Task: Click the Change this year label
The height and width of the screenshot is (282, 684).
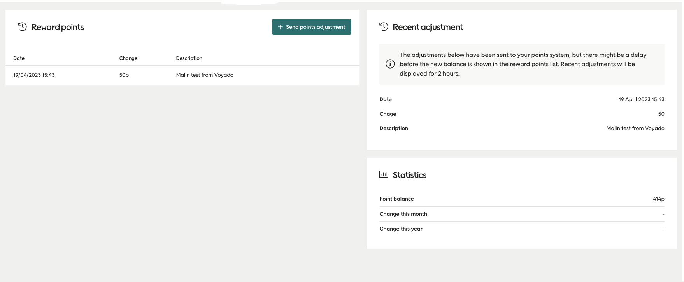Action: pos(401,229)
